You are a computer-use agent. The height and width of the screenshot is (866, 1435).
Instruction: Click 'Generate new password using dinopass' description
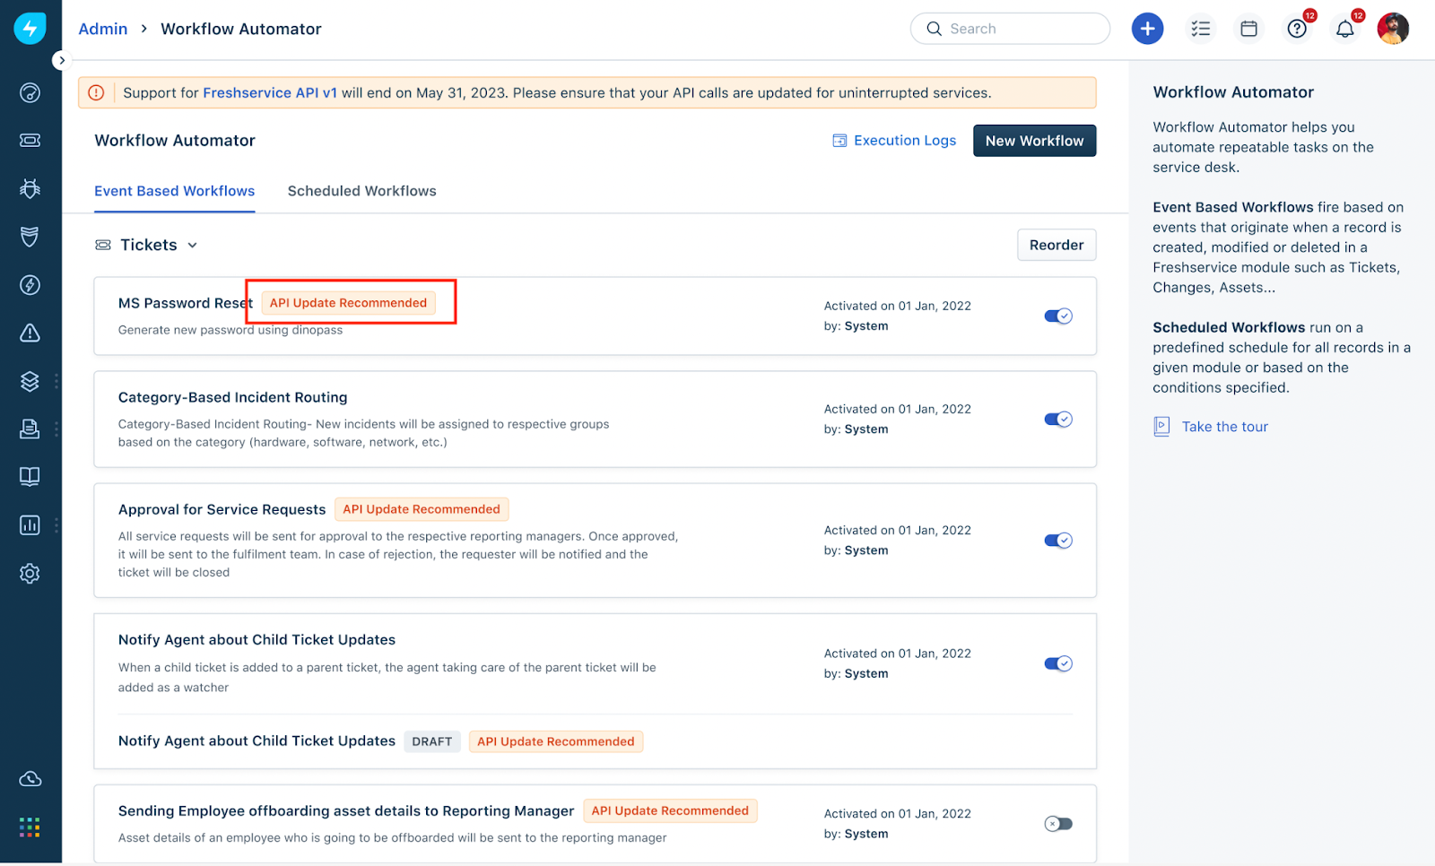[x=230, y=330]
